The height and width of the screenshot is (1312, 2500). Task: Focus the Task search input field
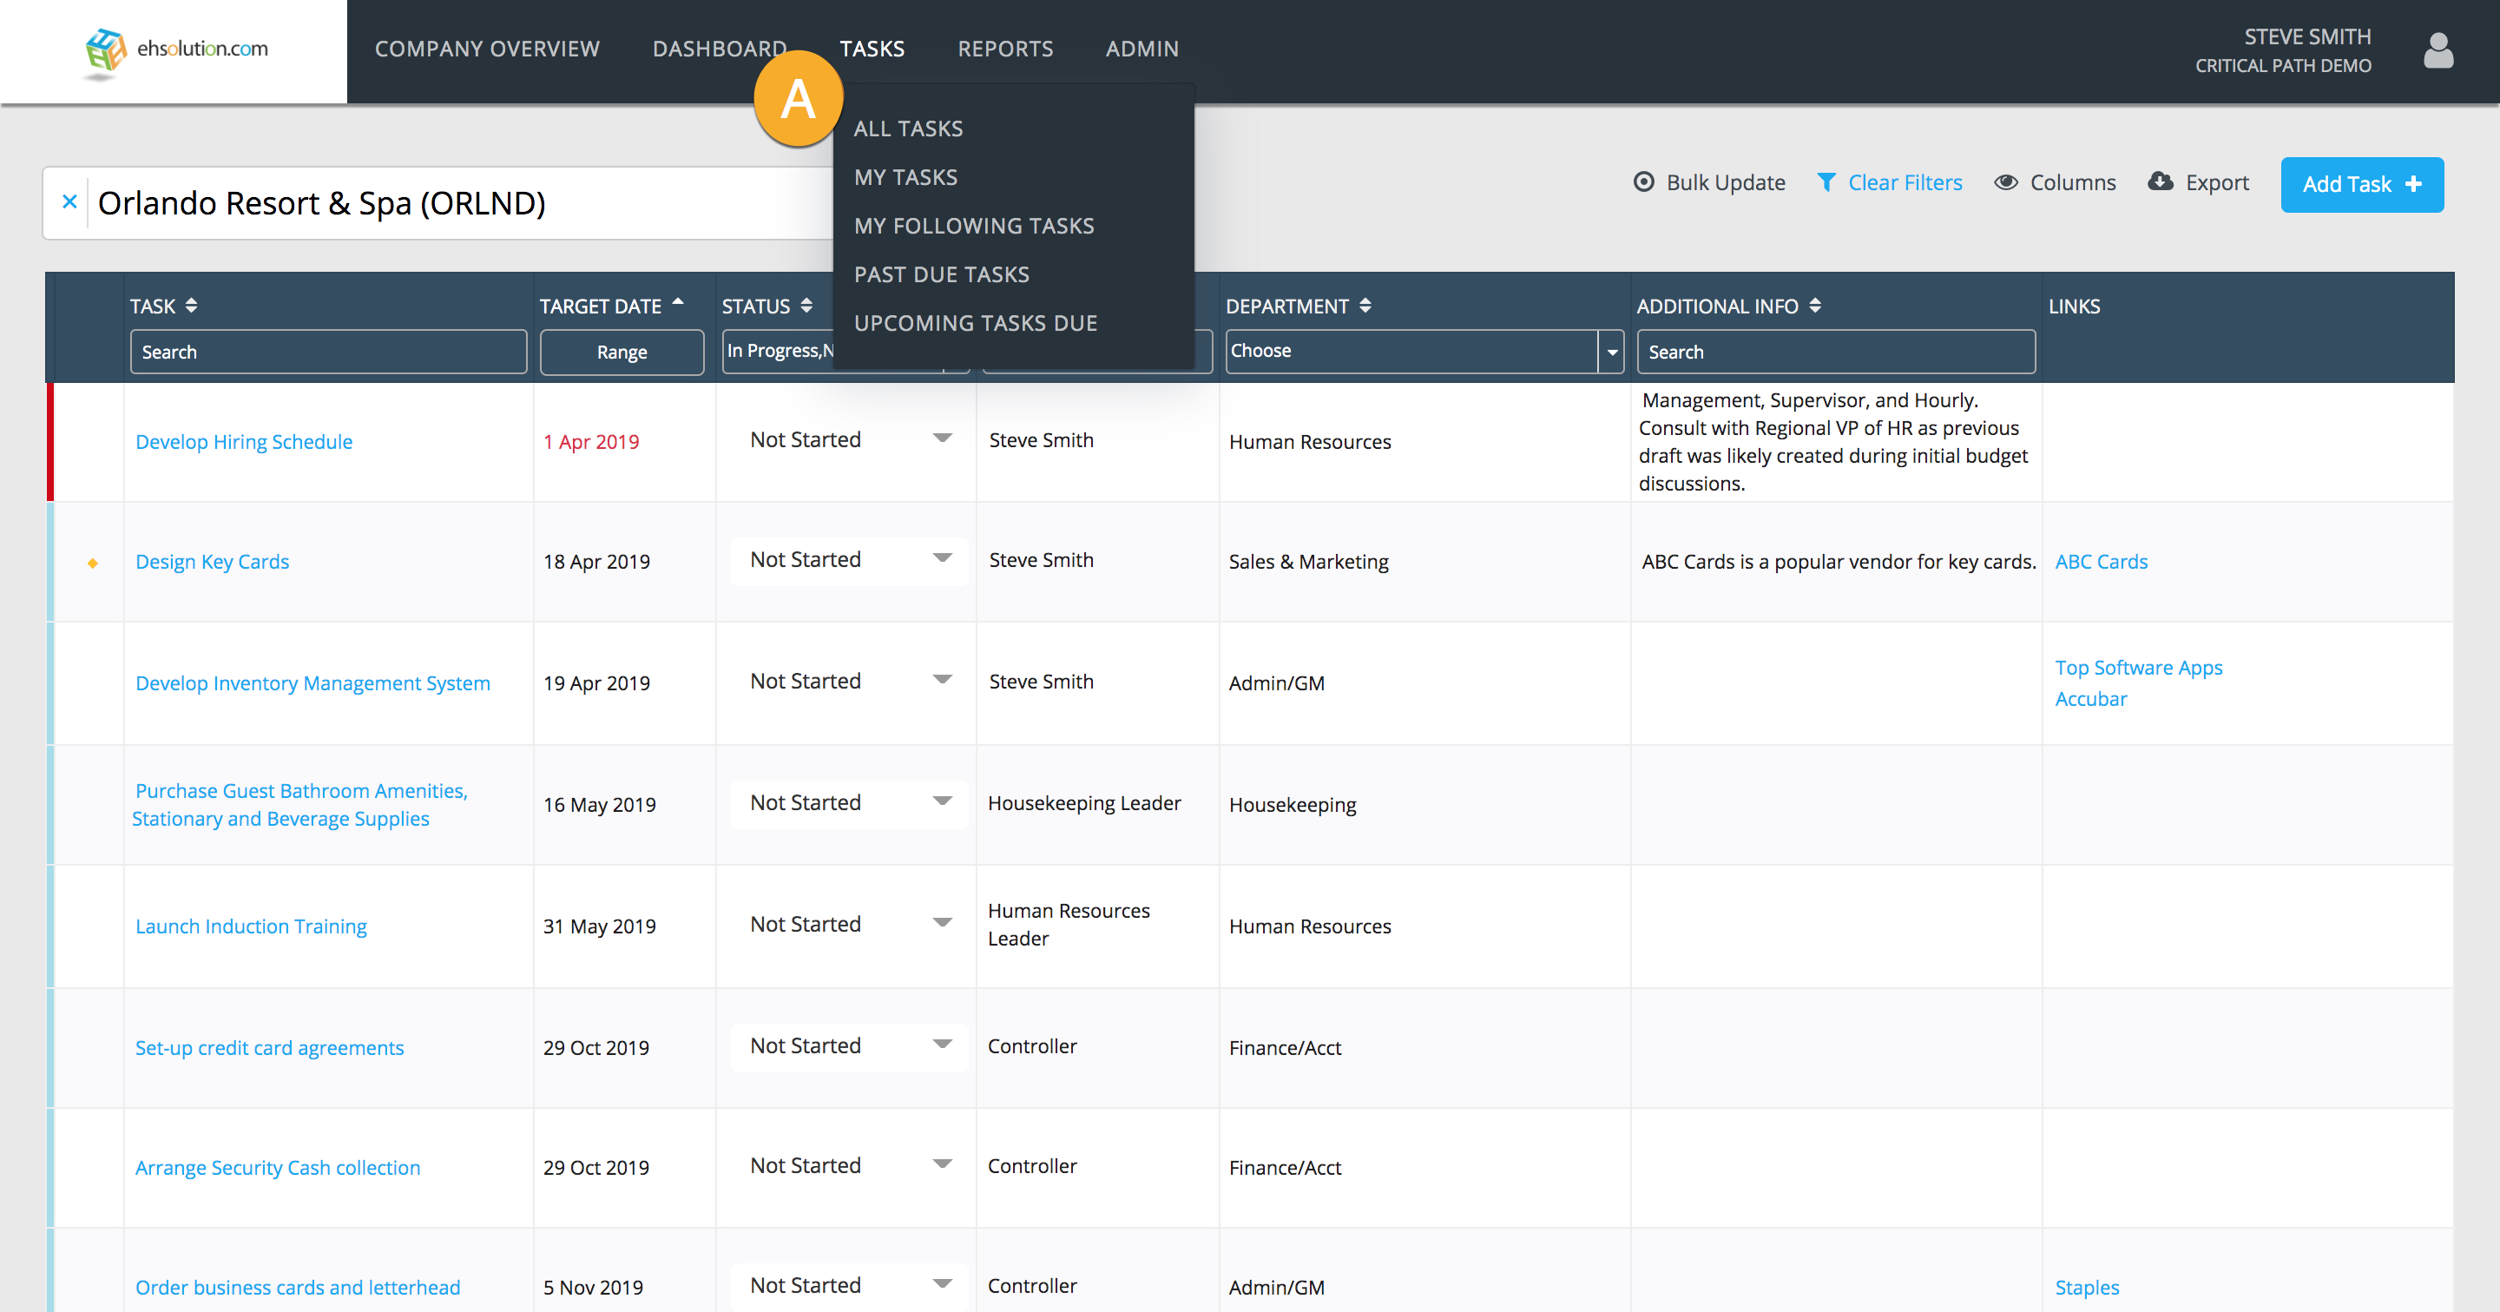328,352
